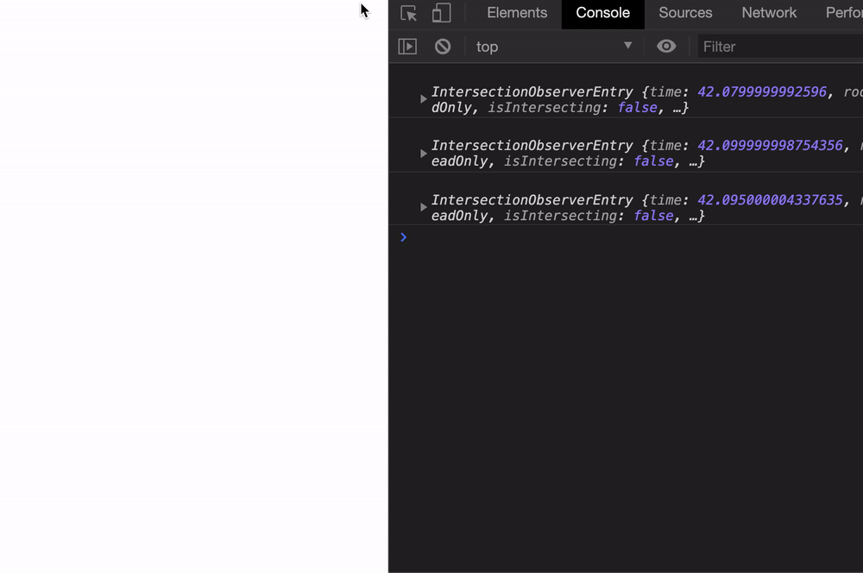Toggle the device toolbar
863x573 pixels.
tap(440, 14)
